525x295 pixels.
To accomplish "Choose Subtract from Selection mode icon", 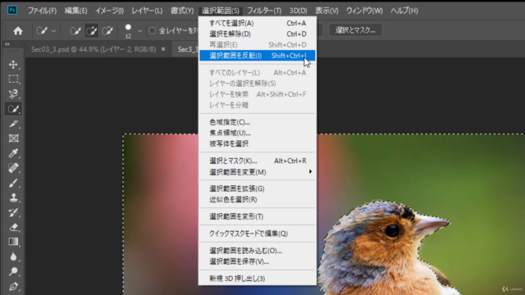I will pyautogui.click(x=107, y=31).
